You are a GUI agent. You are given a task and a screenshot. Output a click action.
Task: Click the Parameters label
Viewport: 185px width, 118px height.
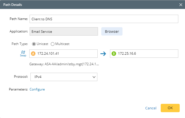click(18, 89)
